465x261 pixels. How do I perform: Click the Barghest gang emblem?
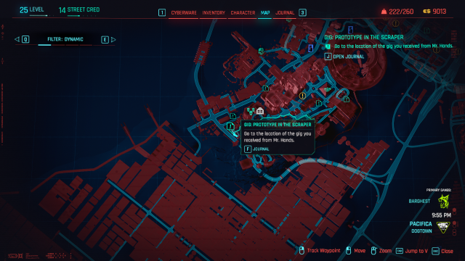coord(444,202)
